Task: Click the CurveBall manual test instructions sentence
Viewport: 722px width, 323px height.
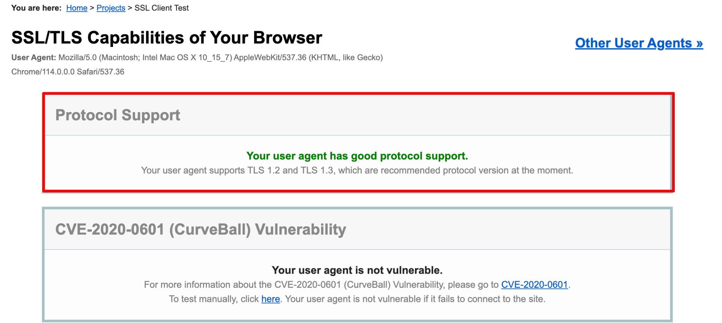Action: click(x=357, y=299)
